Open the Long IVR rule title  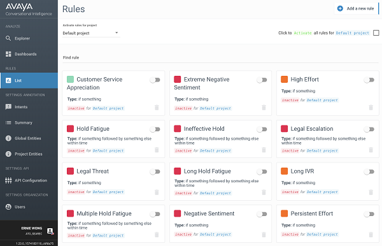click(x=302, y=171)
